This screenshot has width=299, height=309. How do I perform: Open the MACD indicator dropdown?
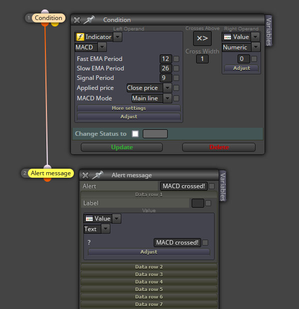[x=102, y=47]
